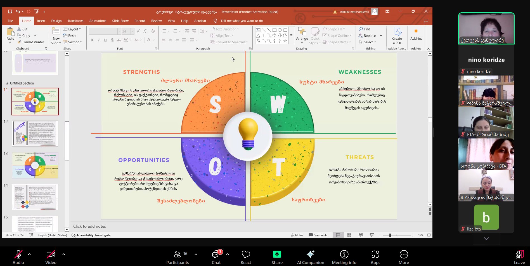Open the Select dropdown in Editing
Viewport: 530px width, 266px height.
click(367, 42)
